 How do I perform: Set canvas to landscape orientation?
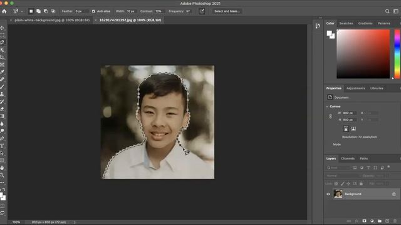353,129
